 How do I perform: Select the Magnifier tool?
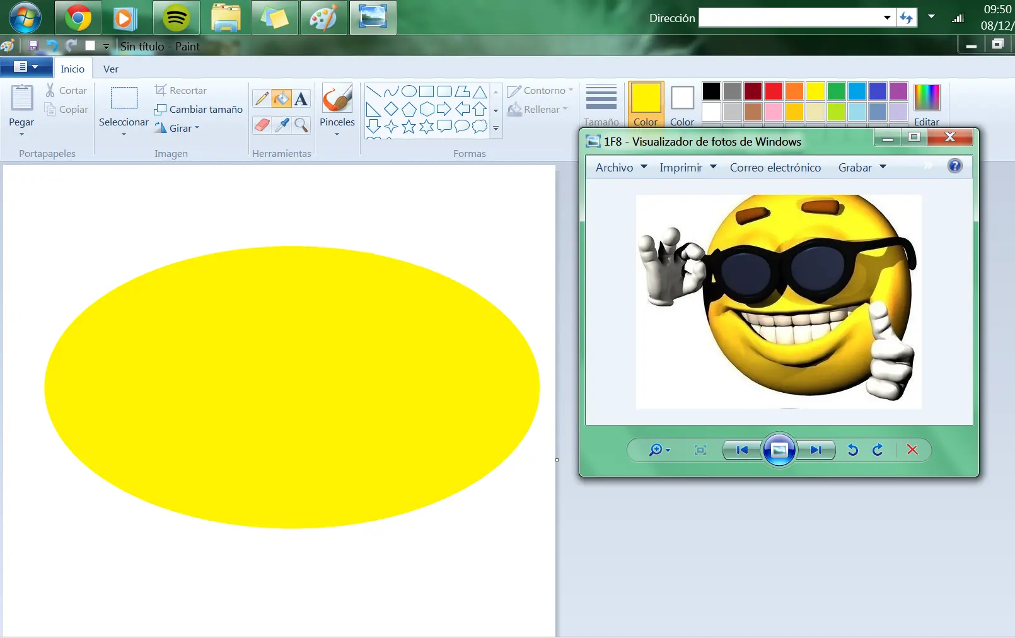pyautogui.click(x=301, y=125)
